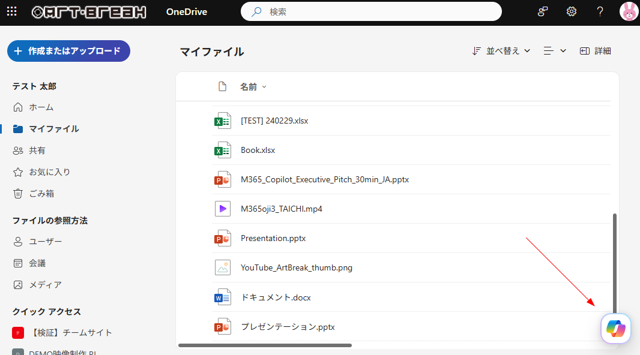Open the app launcher waffle icon
This screenshot has width=640, height=355.
(12, 11)
